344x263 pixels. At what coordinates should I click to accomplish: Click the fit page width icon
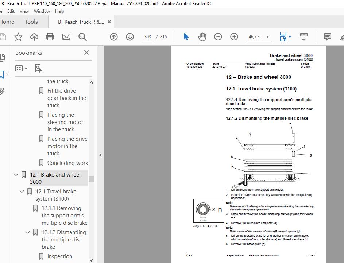pos(283,37)
